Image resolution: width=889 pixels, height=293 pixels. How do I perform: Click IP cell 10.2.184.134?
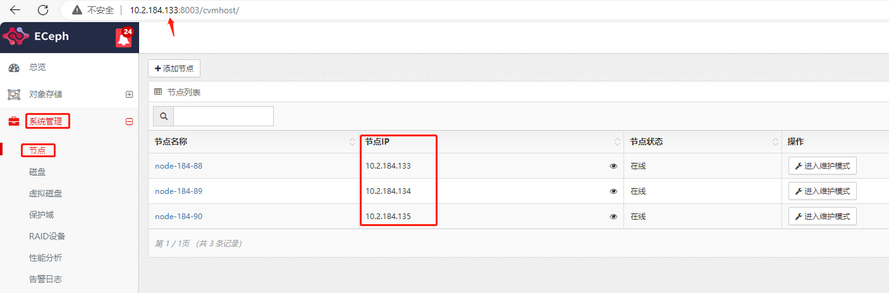[388, 191]
